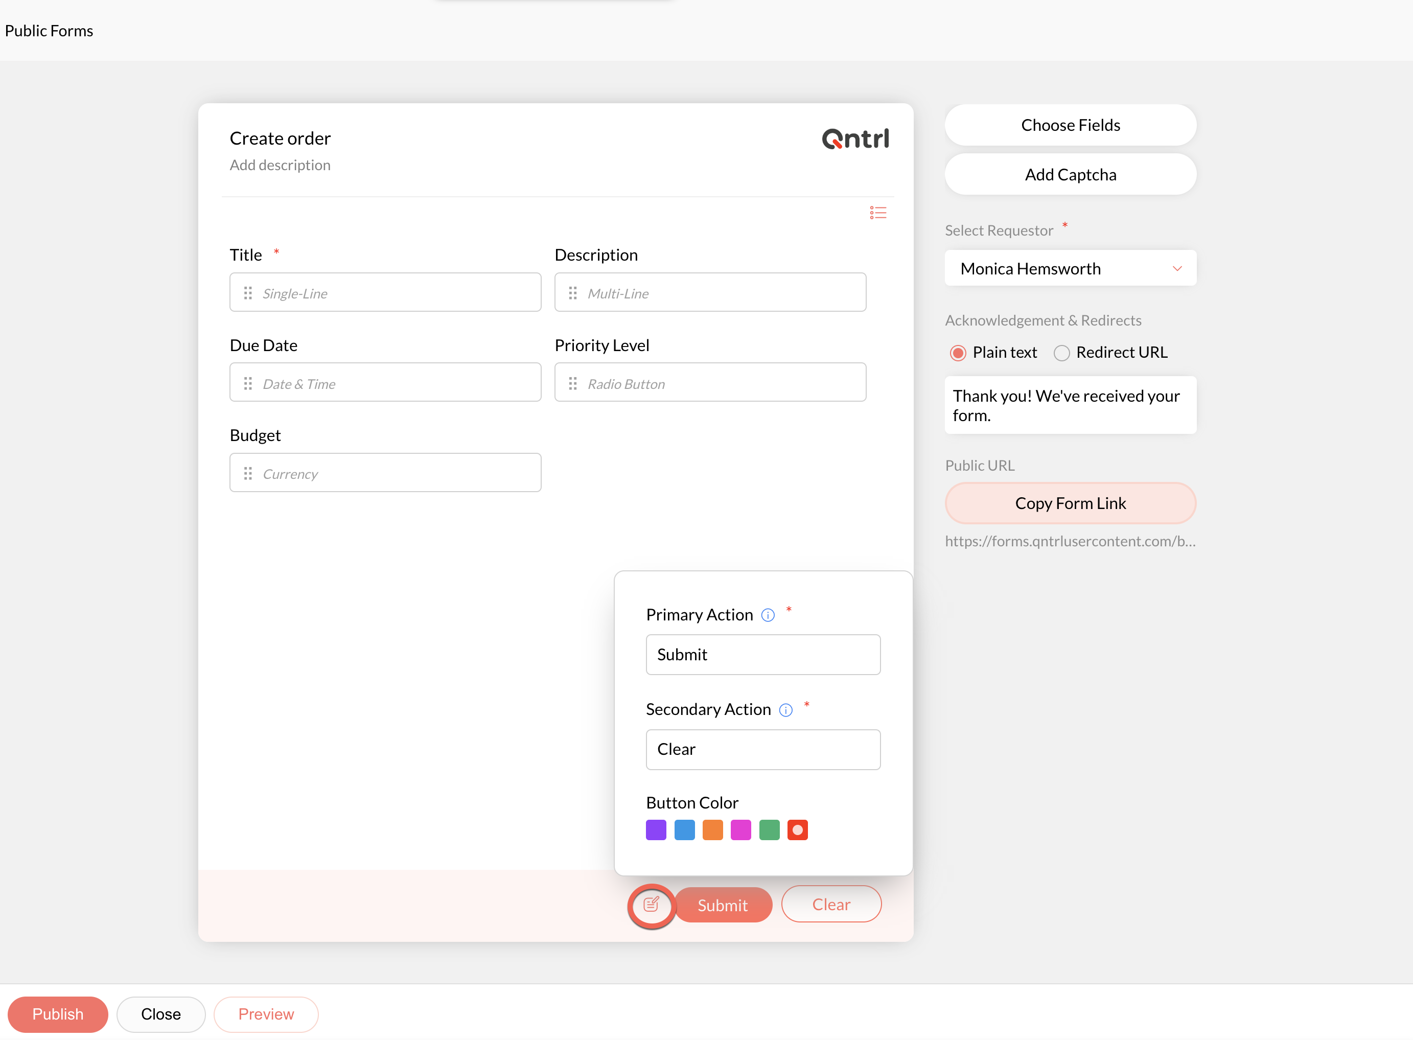This screenshot has height=1040, width=1413.
Task: Click the Qntrl logo on the form
Action: pyautogui.click(x=855, y=138)
